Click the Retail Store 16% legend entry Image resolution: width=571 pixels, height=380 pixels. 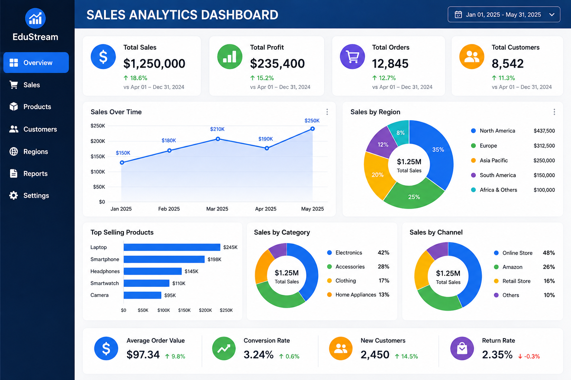(x=524, y=281)
